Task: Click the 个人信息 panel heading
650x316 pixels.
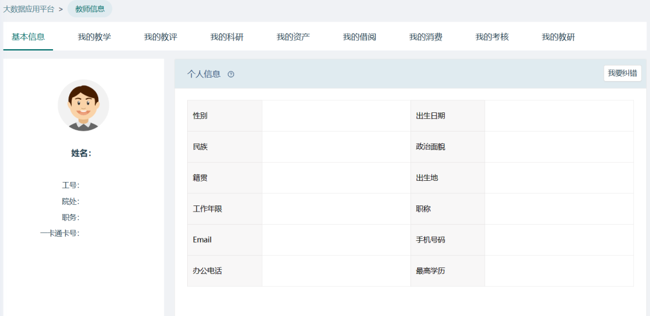Action: pyautogui.click(x=204, y=74)
